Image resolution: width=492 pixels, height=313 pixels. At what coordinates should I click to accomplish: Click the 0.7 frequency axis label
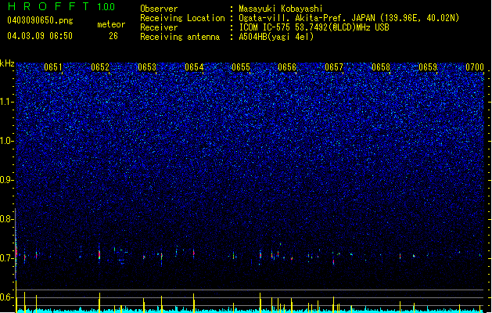[x=6, y=258]
